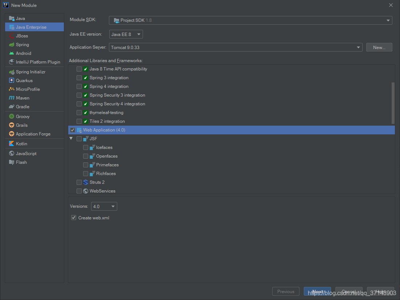Click the Kotlin icon

pyautogui.click(x=12, y=144)
